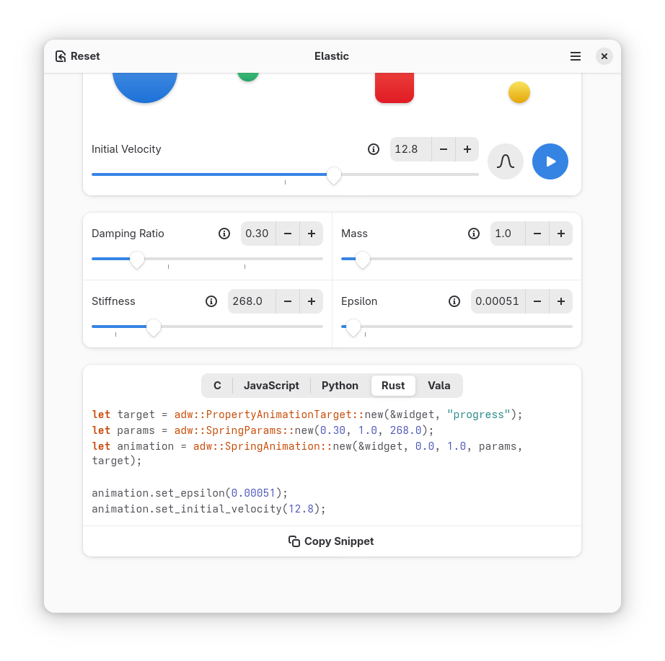Decrease Damping Ratio with minus button
The image size is (665, 661).
[288, 234]
